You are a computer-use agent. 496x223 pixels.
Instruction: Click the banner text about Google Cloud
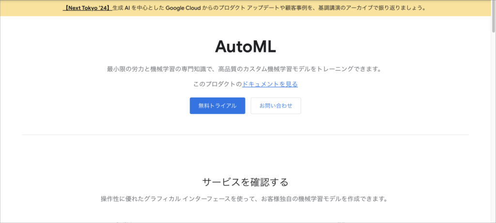click(x=269, y=8)
